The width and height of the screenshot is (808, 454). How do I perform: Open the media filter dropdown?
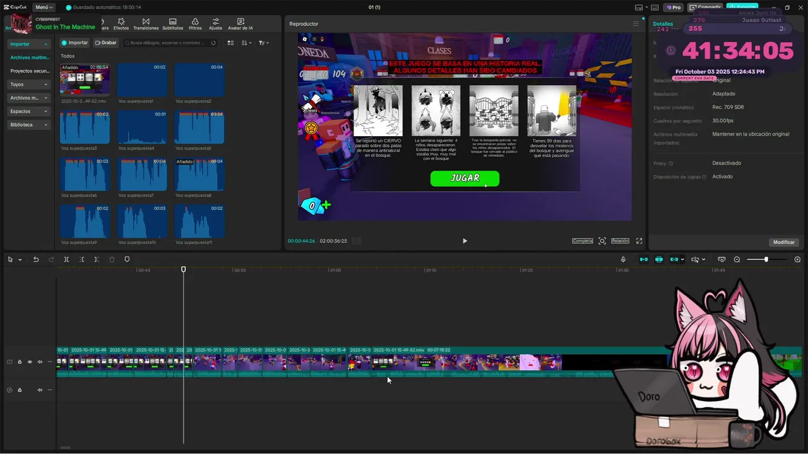tap(263, 43)
